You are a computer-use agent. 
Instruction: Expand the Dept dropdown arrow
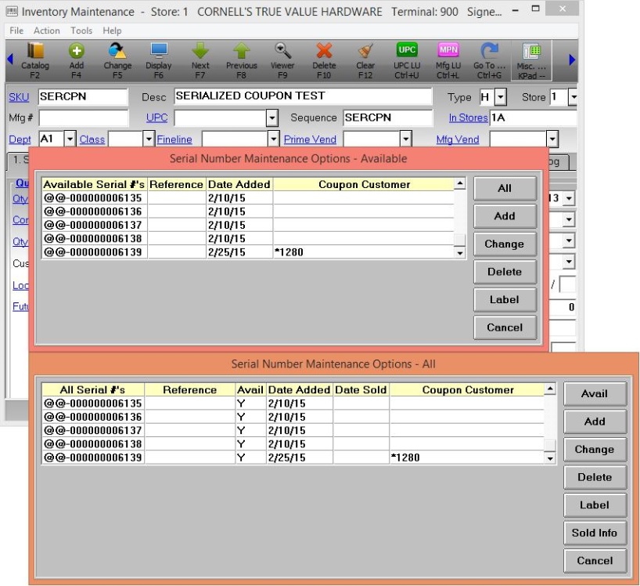[x=70, y=139]
